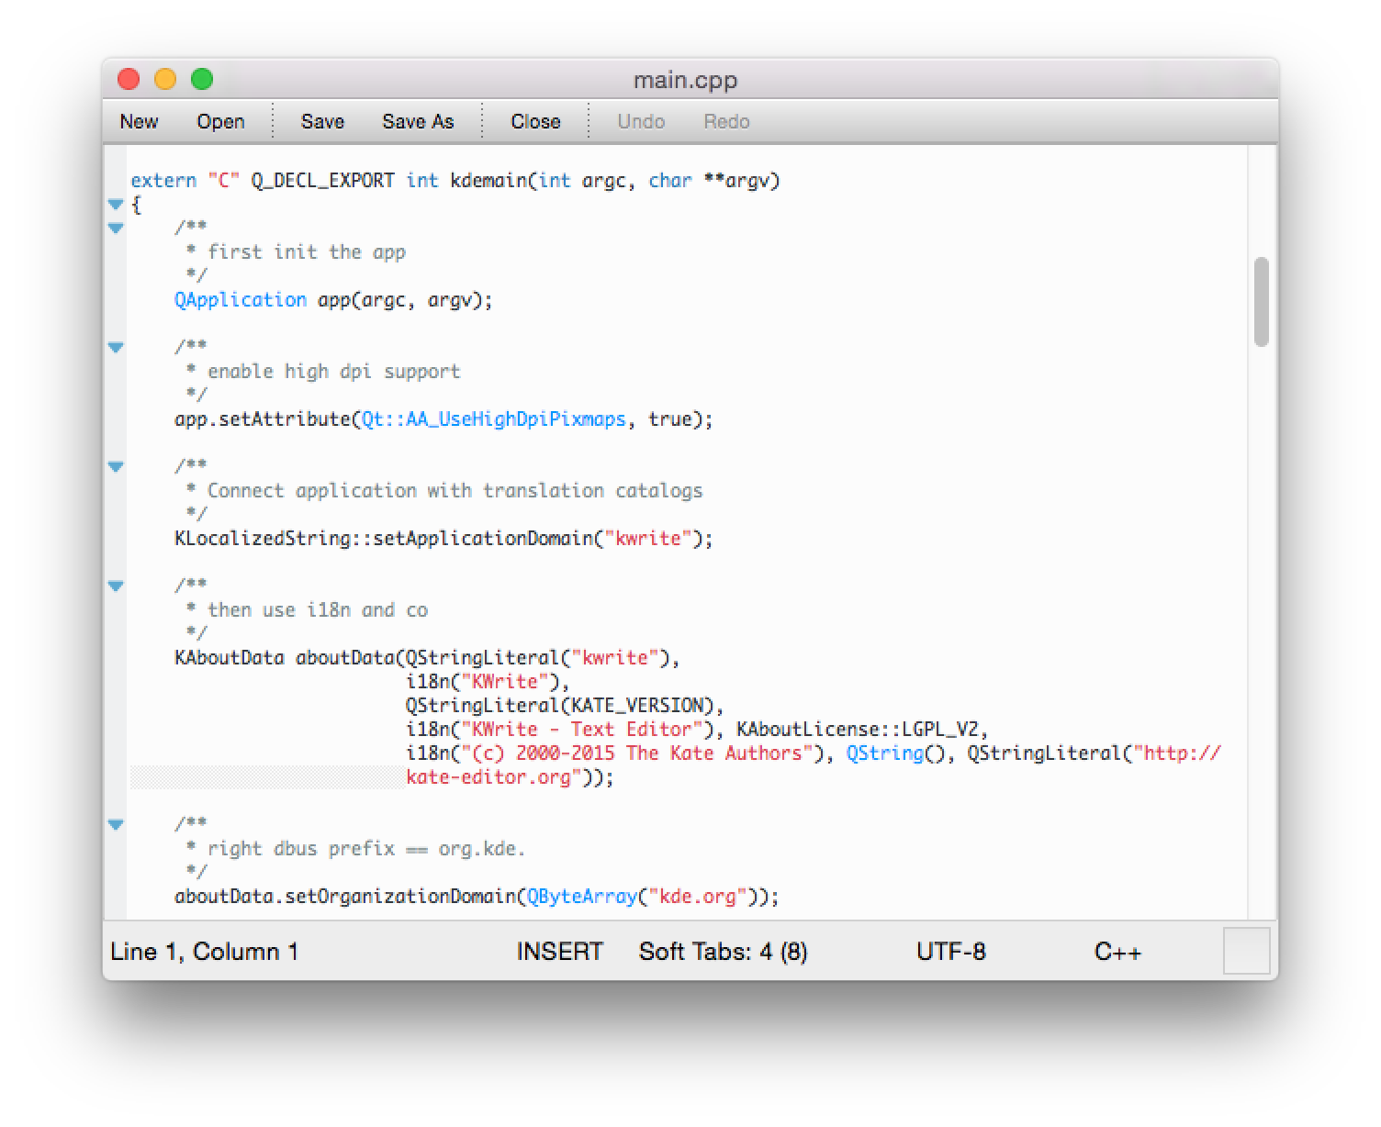The image size is (1381, 1127).
Task: Click the "kde.org" string literal
Action: (x=698, y=897)
